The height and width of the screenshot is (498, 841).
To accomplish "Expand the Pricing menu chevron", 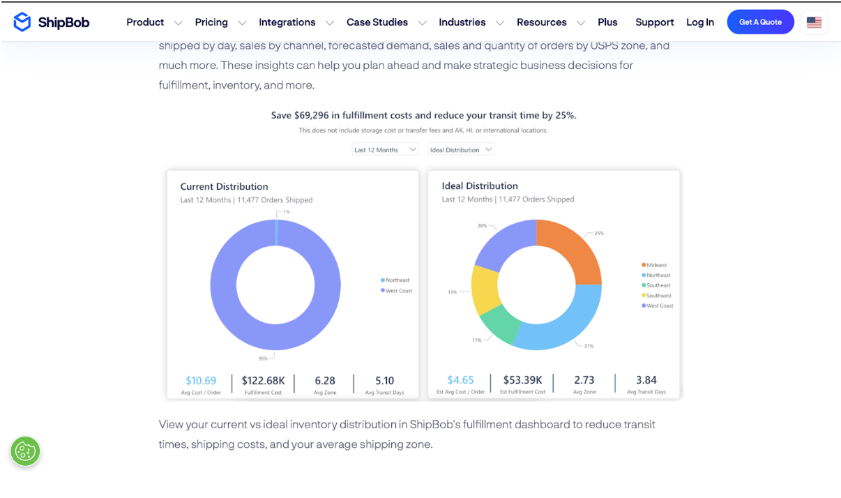I will point(242,23).
